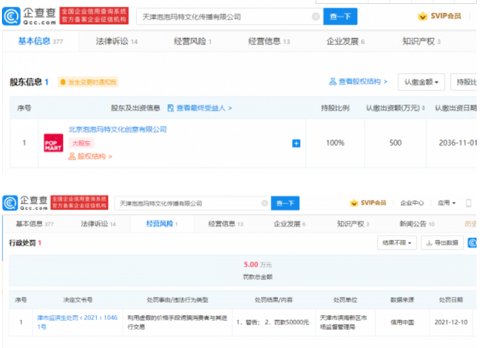Select lower 经营风险 tab
Viewport: 489px width, 348px height.
pyautogui.click(x=162, y=223)
